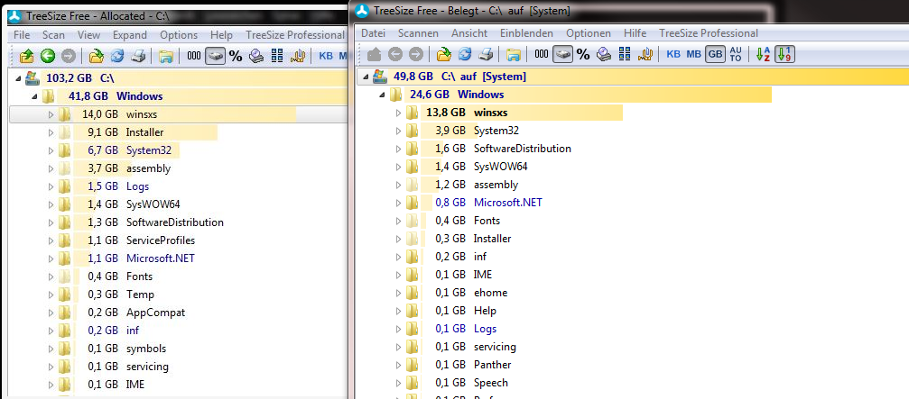909x399 pixels.
Task: Open the File menu in left window
Action: pos(22,35)
